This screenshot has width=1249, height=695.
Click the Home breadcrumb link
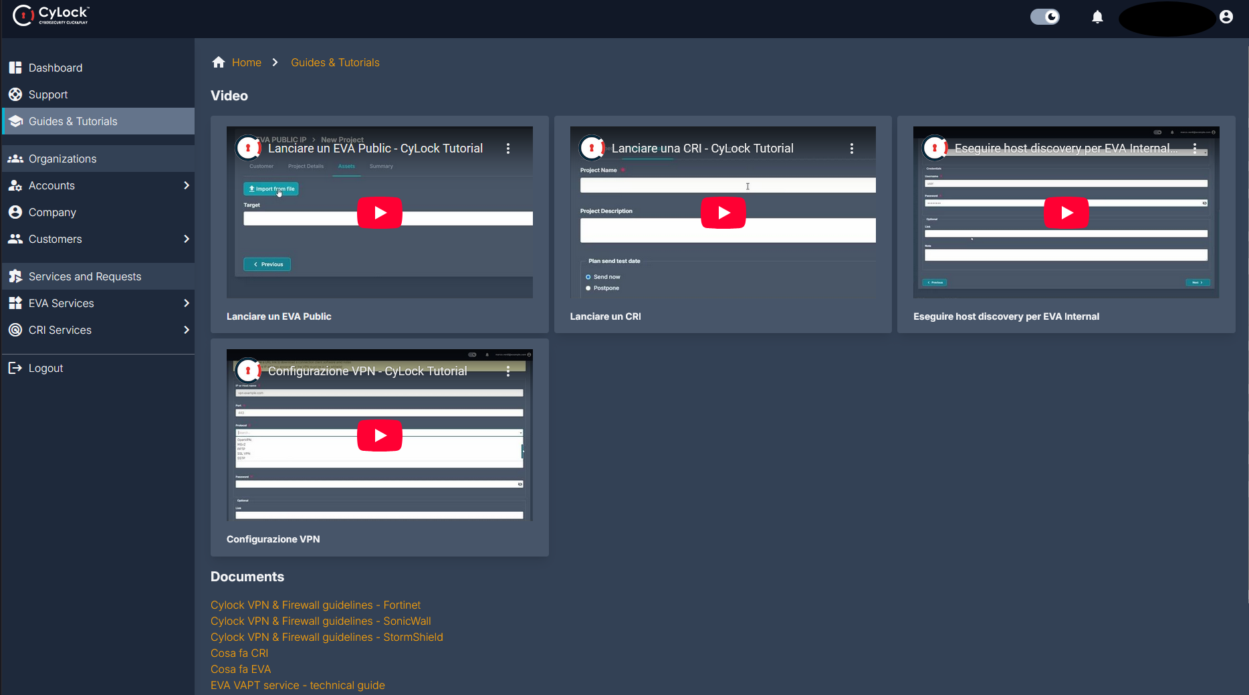247,62
